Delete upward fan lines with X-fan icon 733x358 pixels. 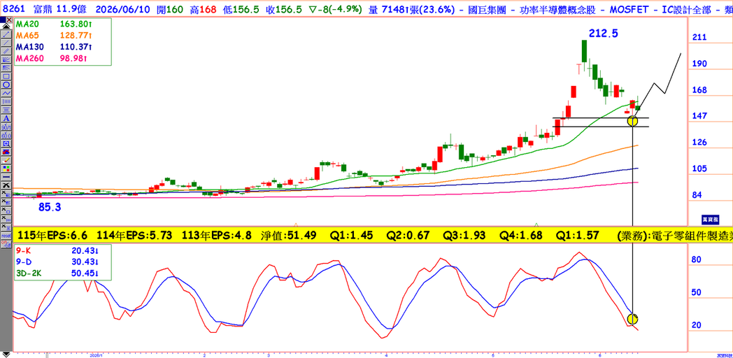[6, 194]
